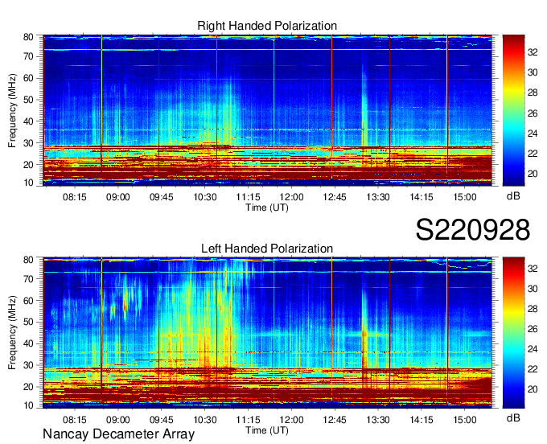The image size is (547, 444).
Task: Click inside the Right Handed Polarization spectrogram
Action: [267, 110]
